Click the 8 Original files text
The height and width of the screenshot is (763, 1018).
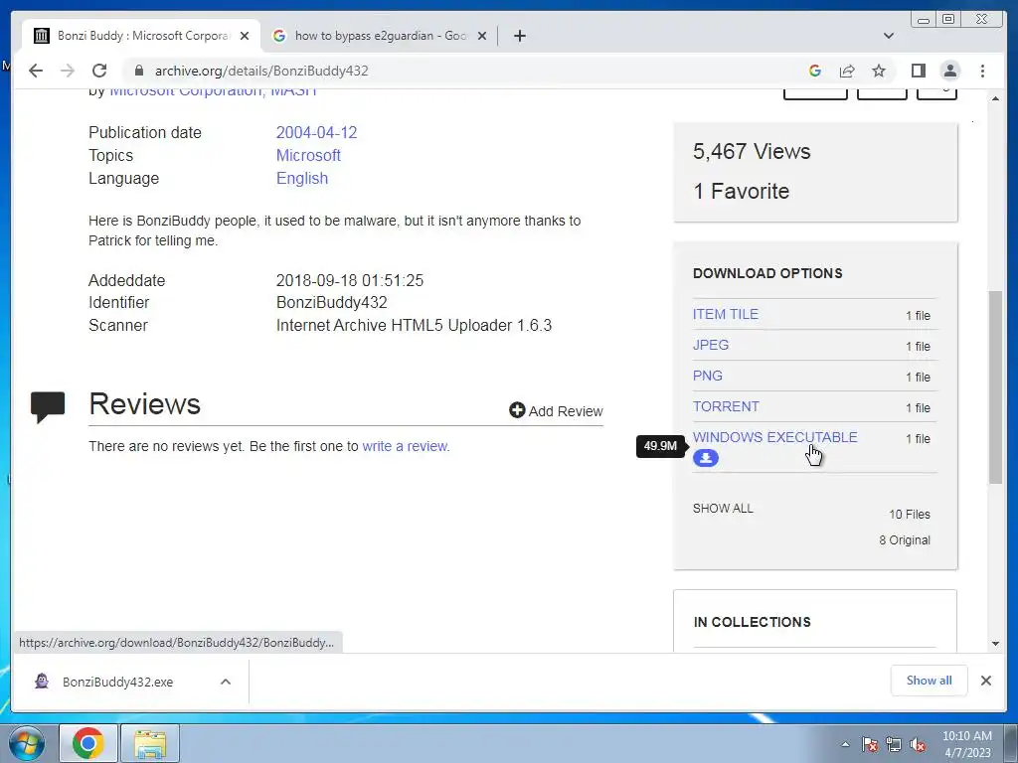tap(905, 539)
